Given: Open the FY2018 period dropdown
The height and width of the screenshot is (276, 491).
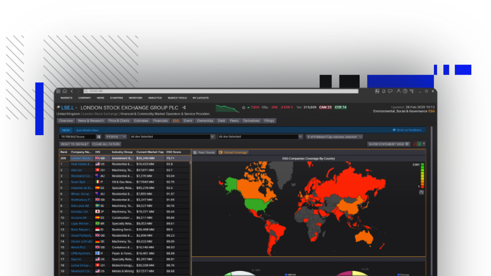Looking at the screenshot, I should tap(116, 137).
